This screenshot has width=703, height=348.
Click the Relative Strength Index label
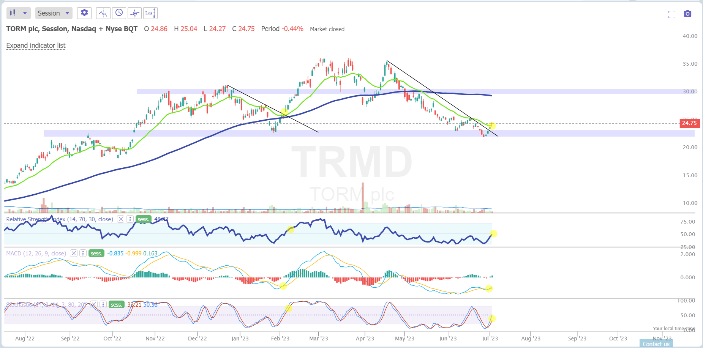[x=60, y=219]
